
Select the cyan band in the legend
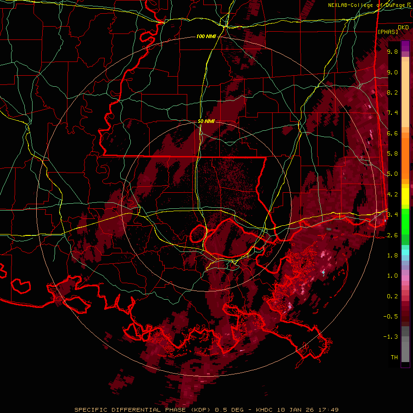click(x=405, y=252)
